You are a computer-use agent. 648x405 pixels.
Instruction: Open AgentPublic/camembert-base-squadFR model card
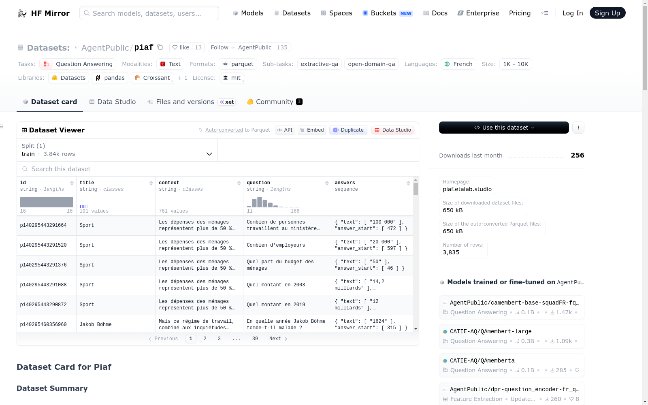[x=512, y=307]
